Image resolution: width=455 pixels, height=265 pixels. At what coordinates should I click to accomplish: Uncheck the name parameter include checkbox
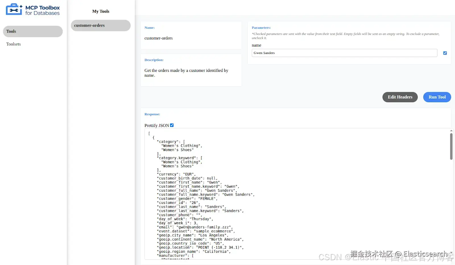click(x=445, y=53)
